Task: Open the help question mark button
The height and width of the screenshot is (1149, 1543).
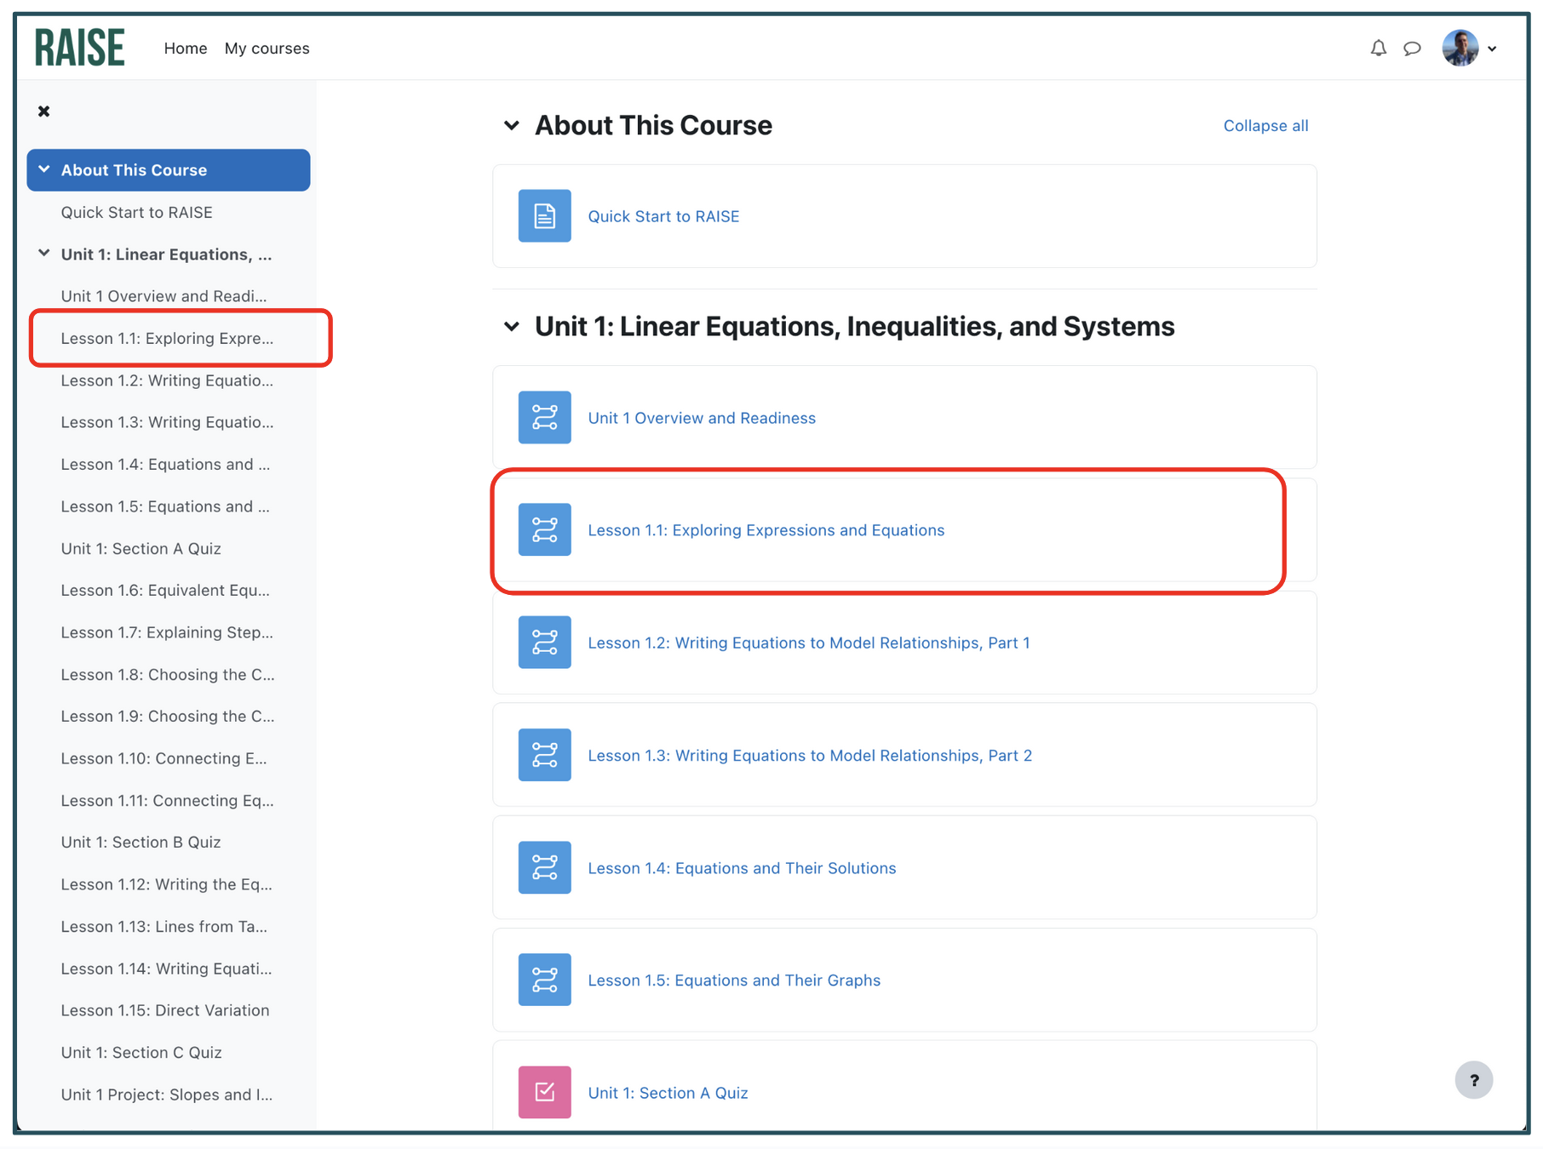Action: click(x=1473, y=1080)
